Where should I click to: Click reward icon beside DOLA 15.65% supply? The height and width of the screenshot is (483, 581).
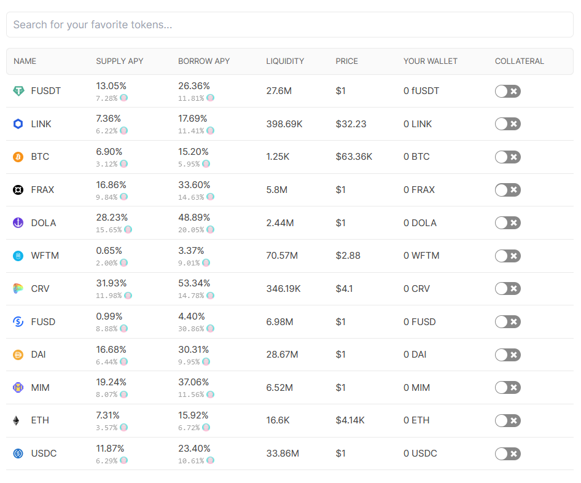tap(128, 229)
